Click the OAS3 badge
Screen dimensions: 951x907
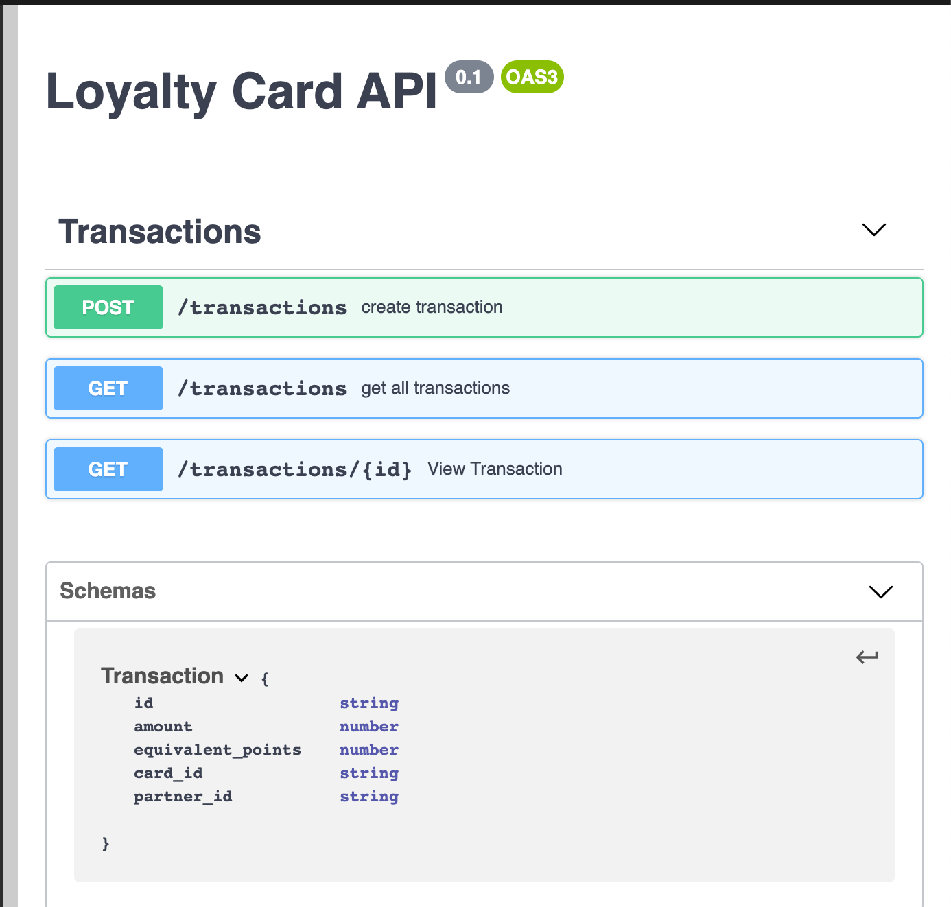coord(532,77)
